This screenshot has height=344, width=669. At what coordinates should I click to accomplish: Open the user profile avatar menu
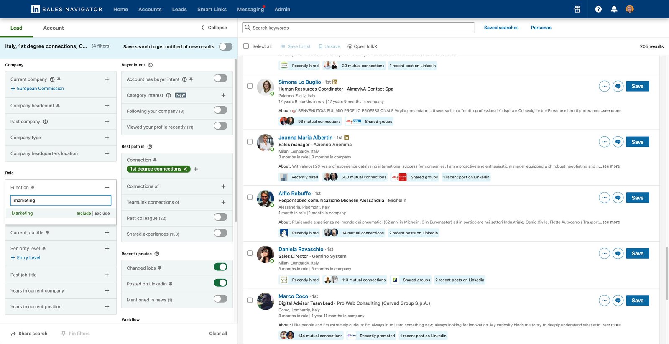point(630,9)
